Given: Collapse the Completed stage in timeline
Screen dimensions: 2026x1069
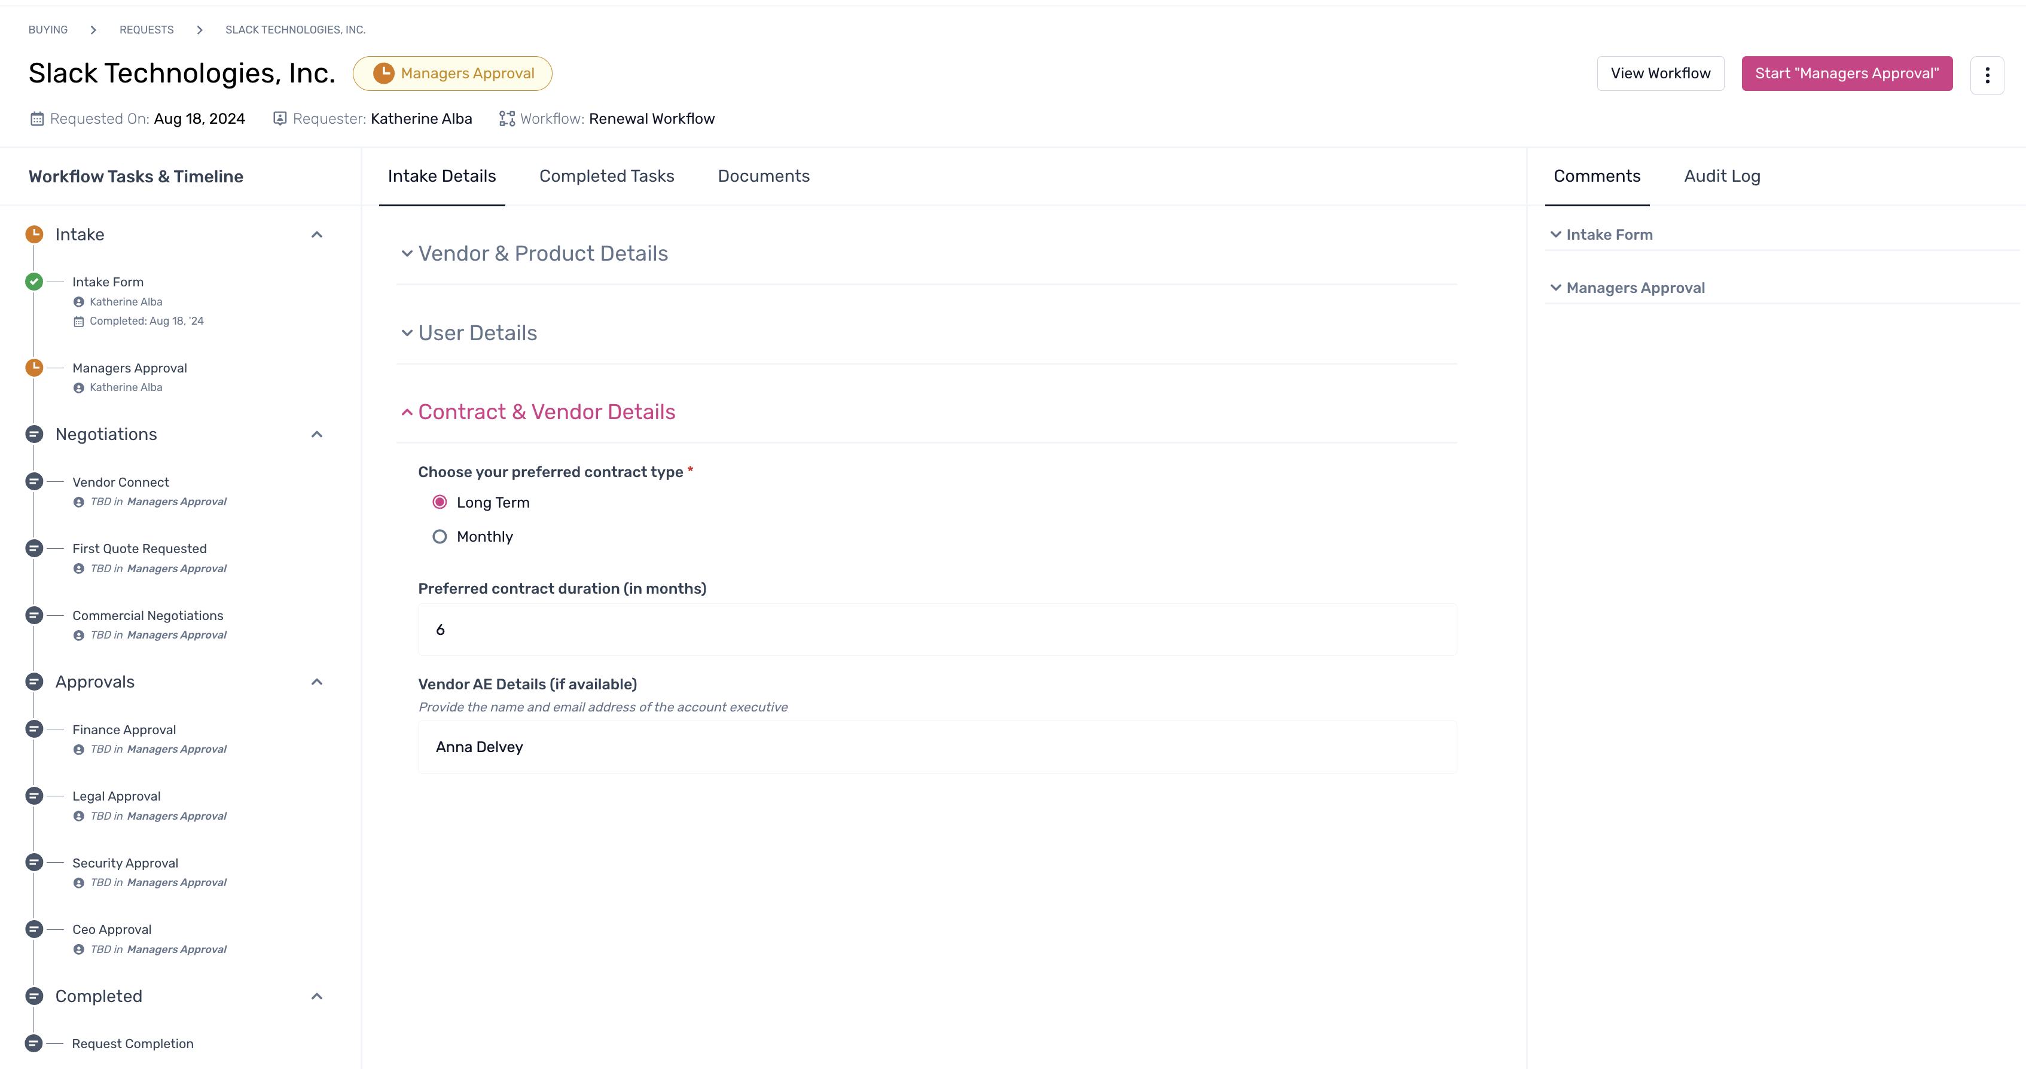Looking at the screenshot, I should coord(317,997).
